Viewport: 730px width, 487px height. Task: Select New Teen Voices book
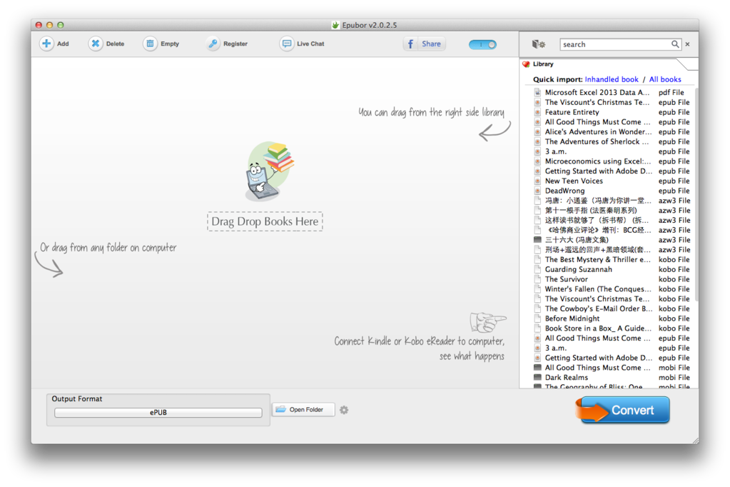612,181
